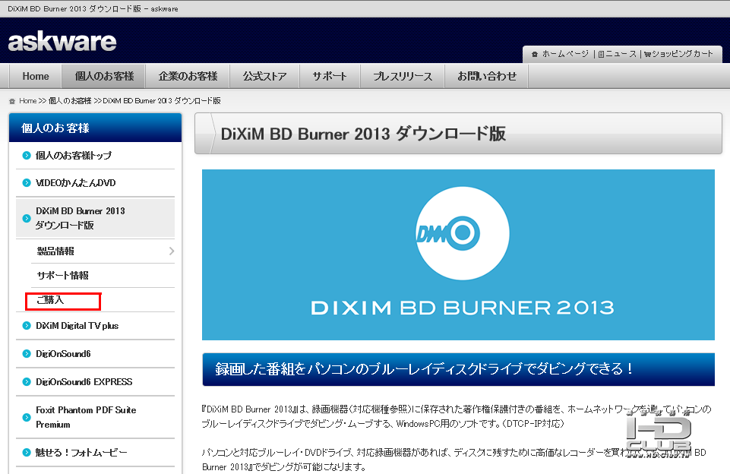Screen dimensions: 730x474
Task: Go to the サポート menu tab
Action: (330, 76)
